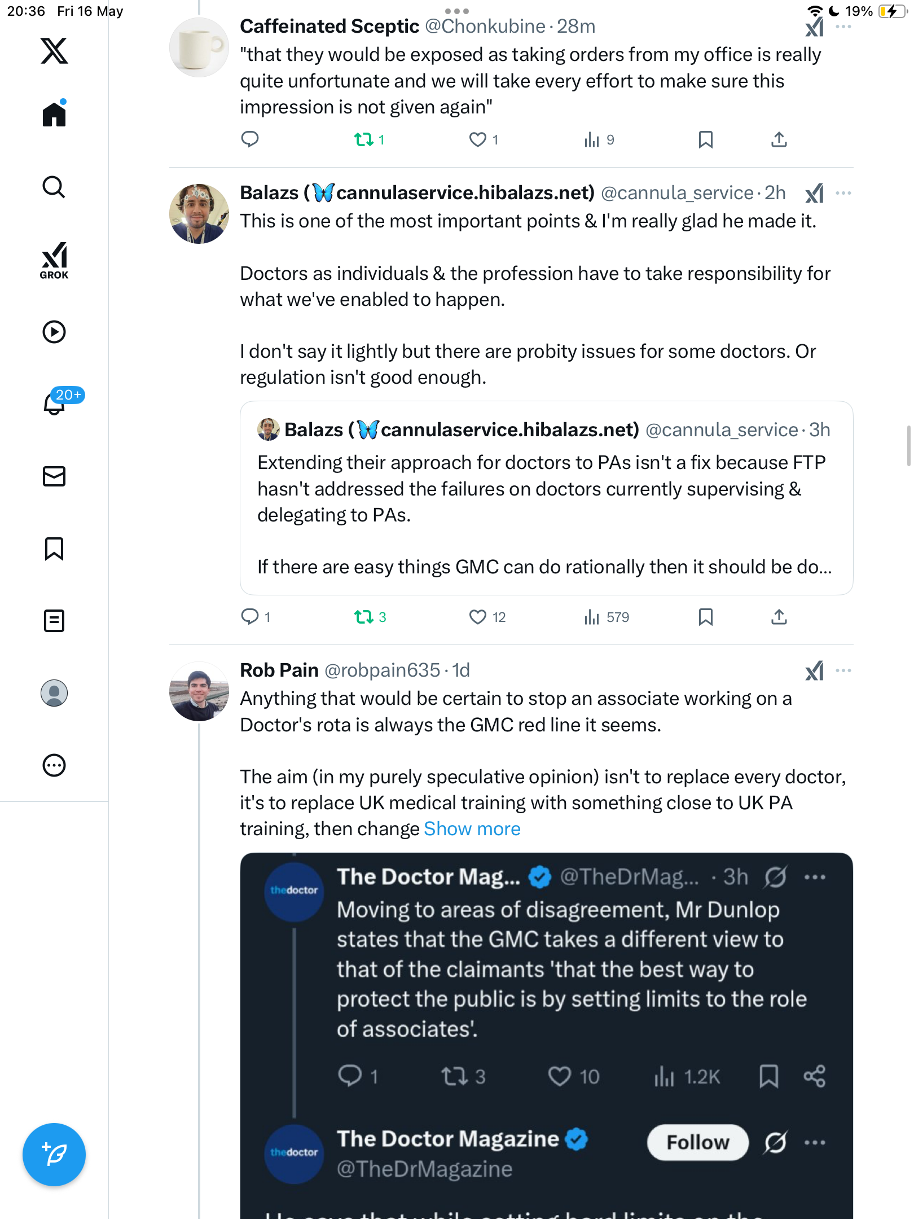Go to Home feed icon
914x1219 pixels.
click(x=54, y=113)
